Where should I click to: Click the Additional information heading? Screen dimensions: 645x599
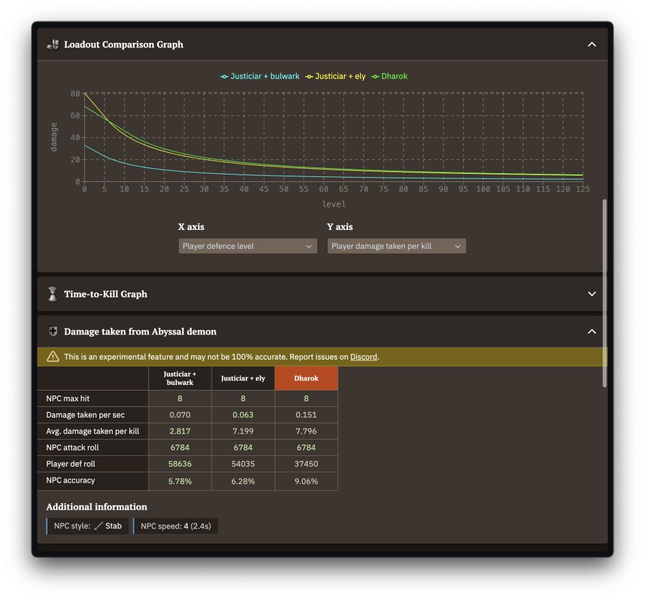point(96,507)
